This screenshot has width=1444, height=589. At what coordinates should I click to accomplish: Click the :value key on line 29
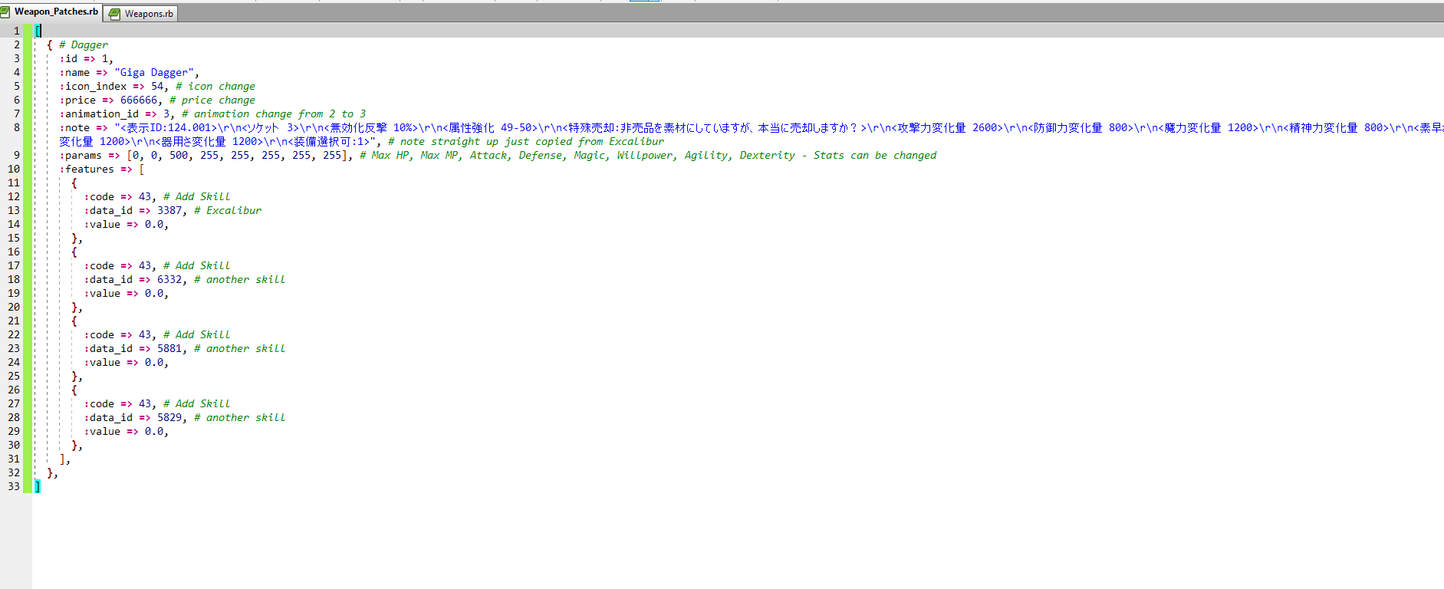102,431
